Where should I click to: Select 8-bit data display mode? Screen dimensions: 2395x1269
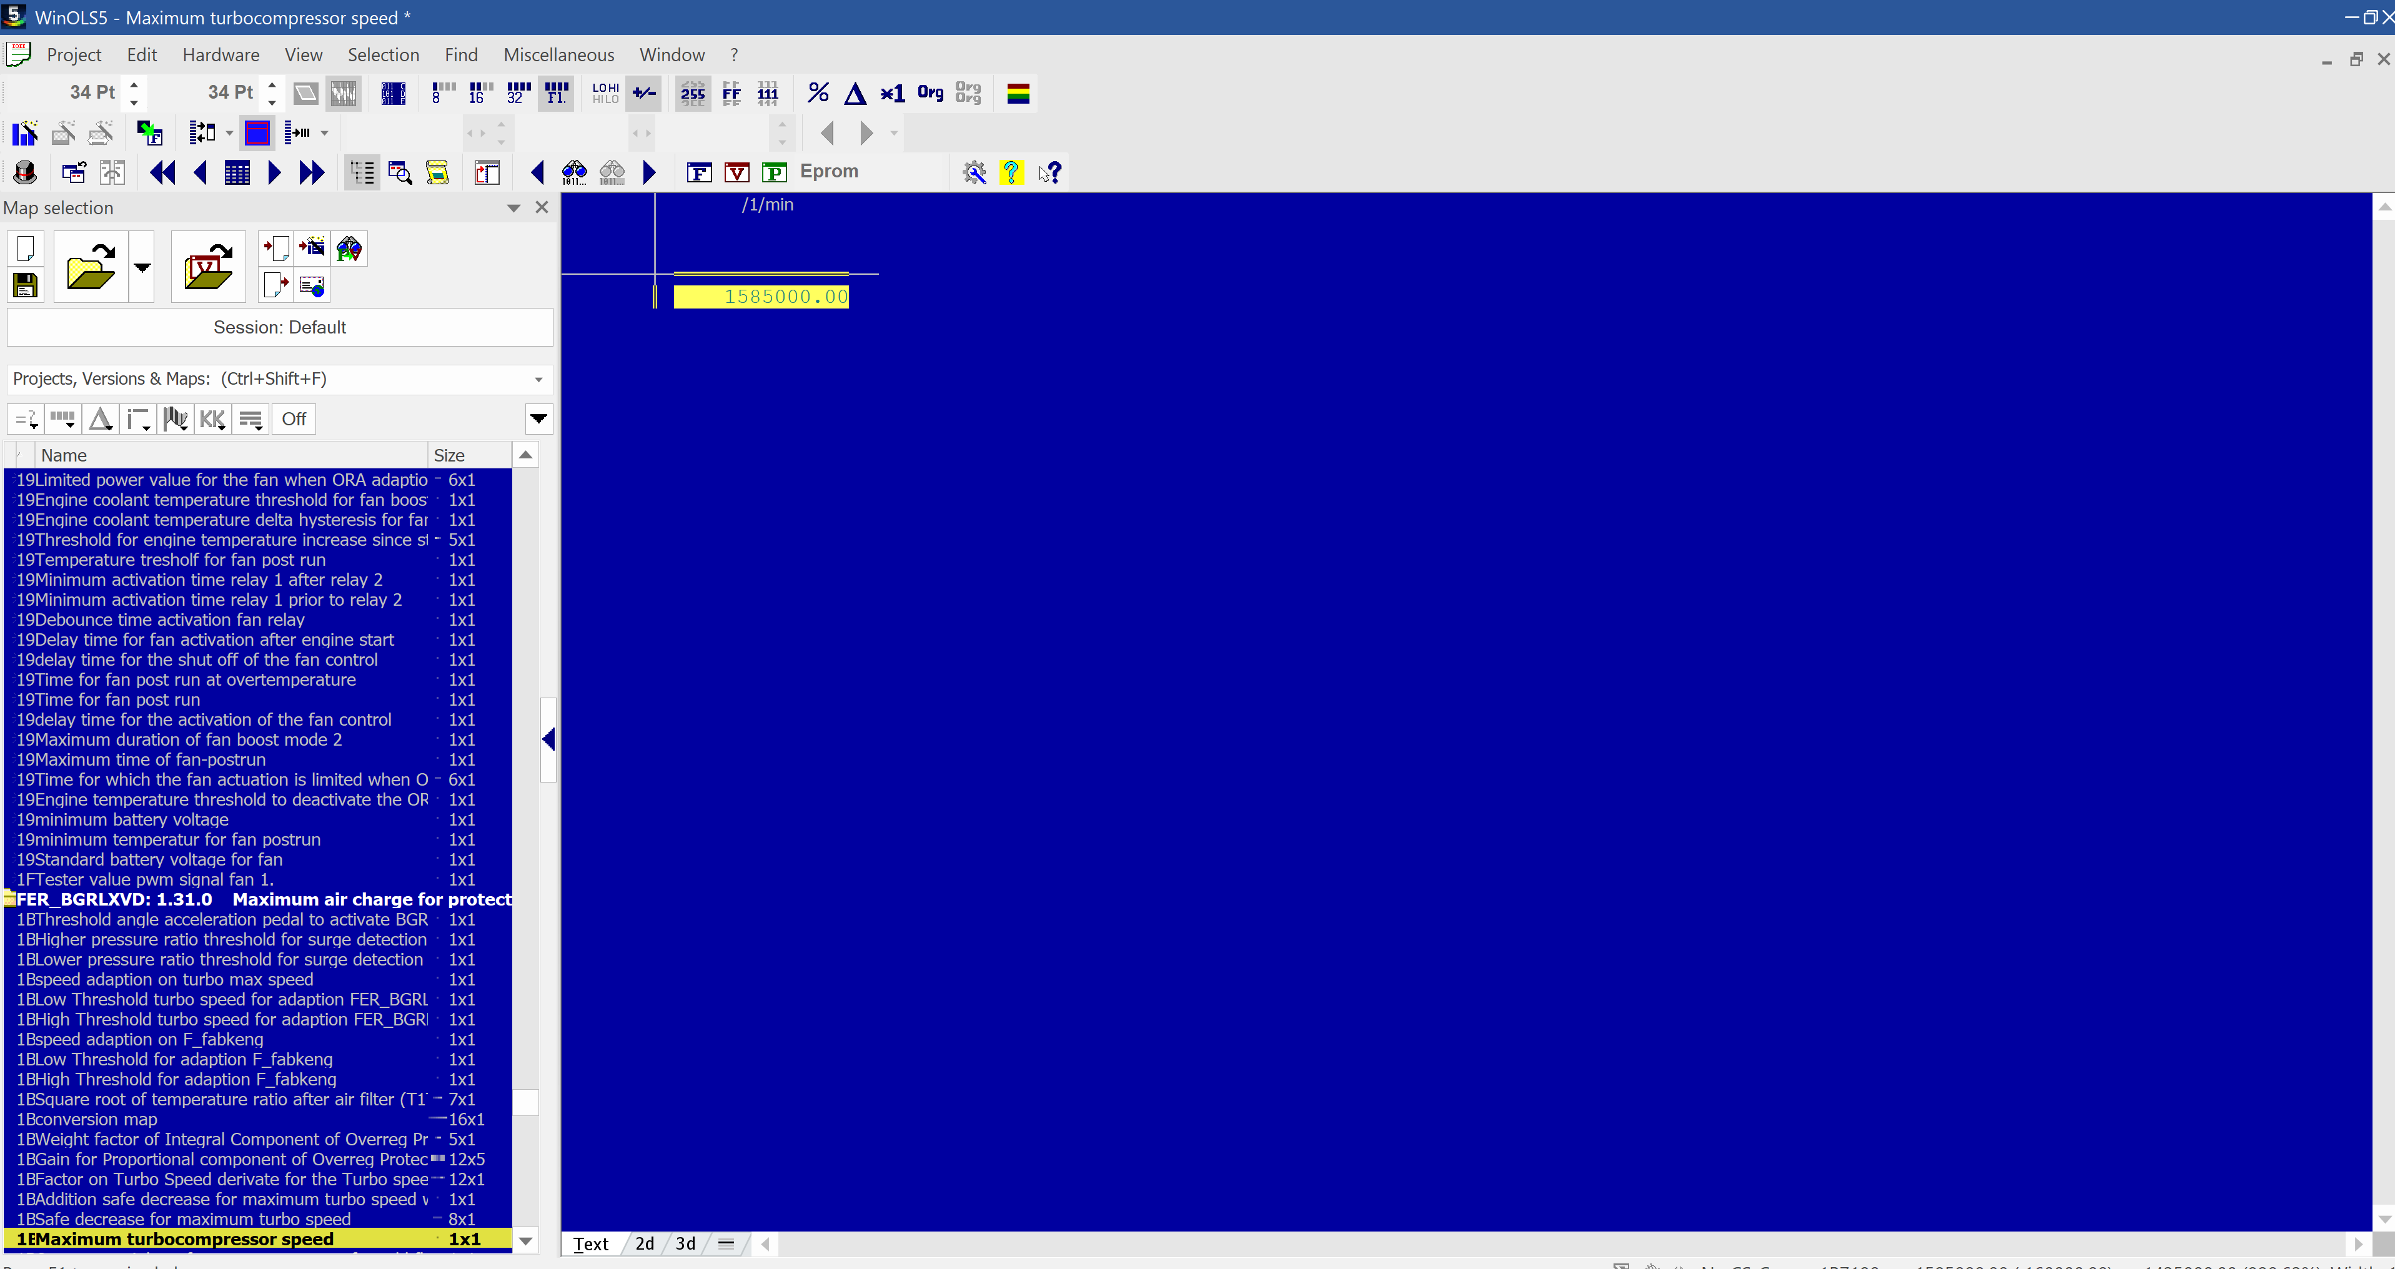[x=442, y=93]
